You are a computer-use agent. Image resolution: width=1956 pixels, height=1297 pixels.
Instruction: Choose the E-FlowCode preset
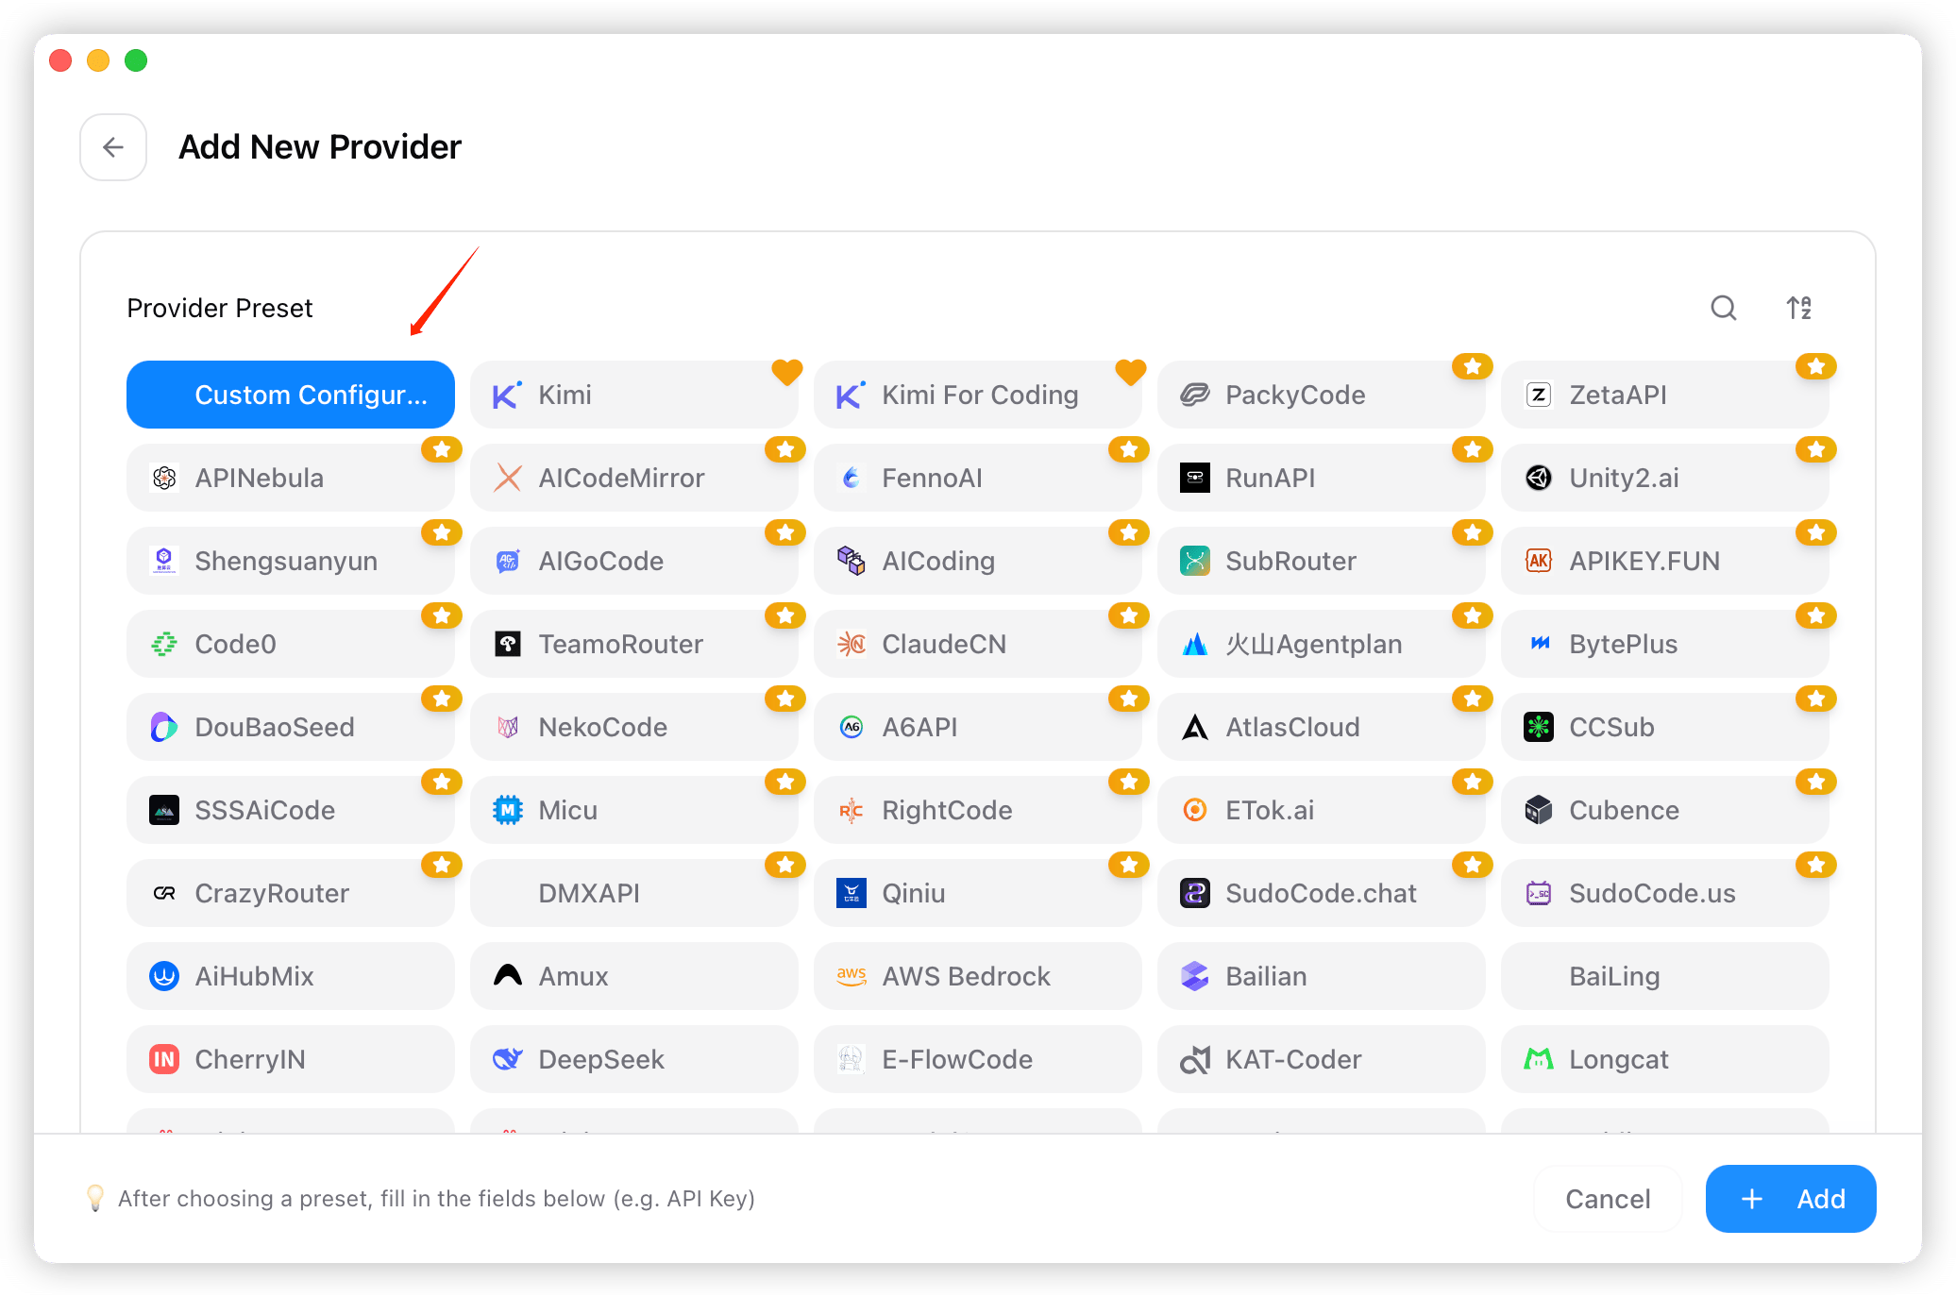978,1059
